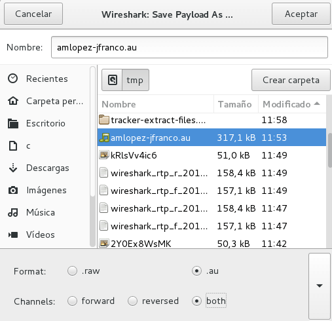Open Recientes via its clock icon

pos(12,79)
